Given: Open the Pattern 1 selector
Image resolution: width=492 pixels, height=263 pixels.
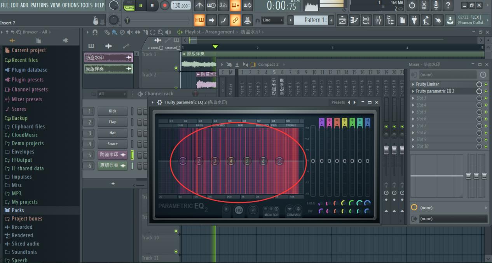Looking at the screenshot, I should tap(315, 19).
